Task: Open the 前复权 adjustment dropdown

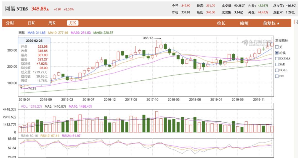Action: pos(271,23)
